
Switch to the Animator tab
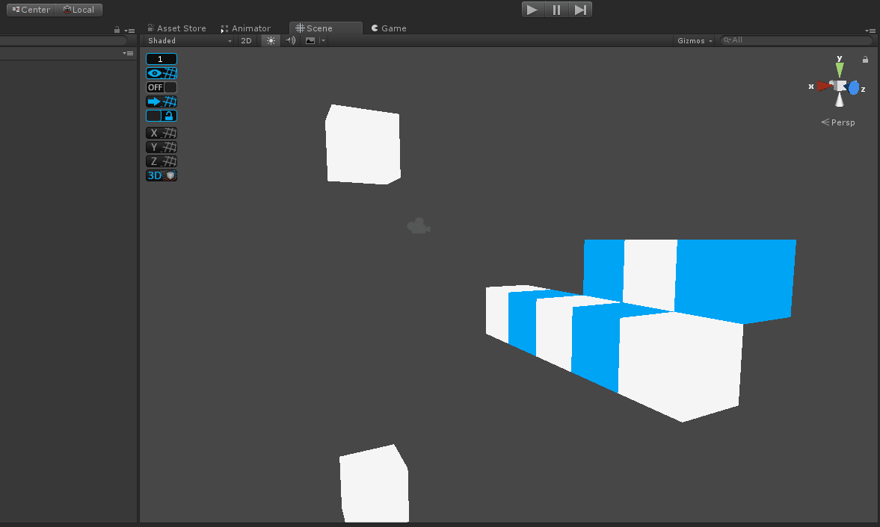[x=246, y=28]
